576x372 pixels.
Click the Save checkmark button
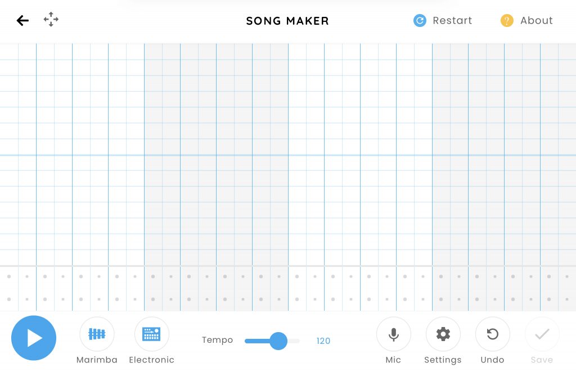542,334
